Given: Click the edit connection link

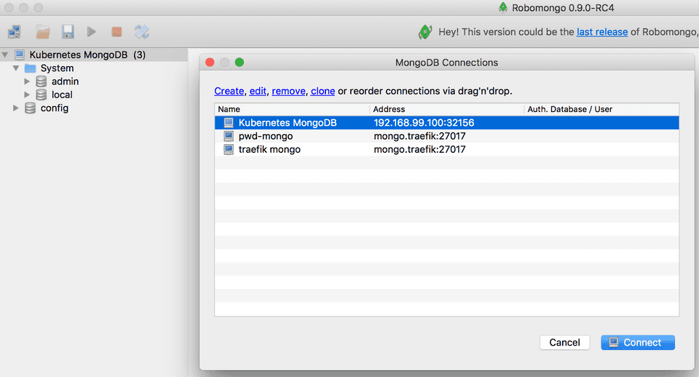Looking at the screenshot, I should click(x=258, y=91).
